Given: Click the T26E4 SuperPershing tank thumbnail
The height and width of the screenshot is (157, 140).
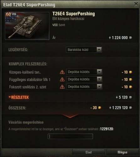Looking at the screenshot, I should [x=27, y=26].
